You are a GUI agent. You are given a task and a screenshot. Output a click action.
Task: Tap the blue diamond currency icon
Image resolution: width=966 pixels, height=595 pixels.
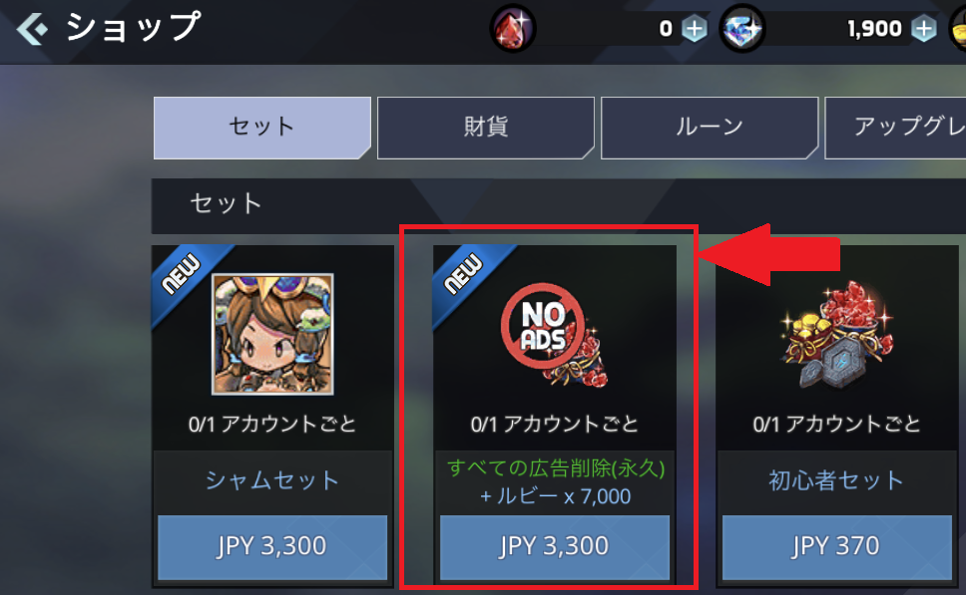point(742,28)
